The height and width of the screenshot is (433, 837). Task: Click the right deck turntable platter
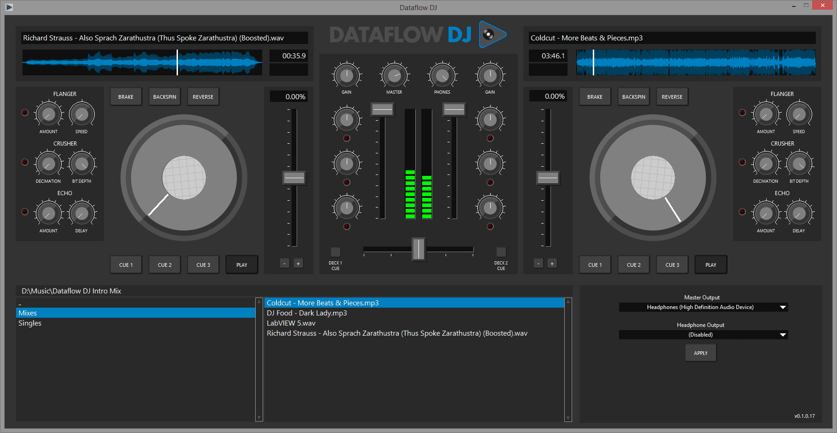pos(653,178)
